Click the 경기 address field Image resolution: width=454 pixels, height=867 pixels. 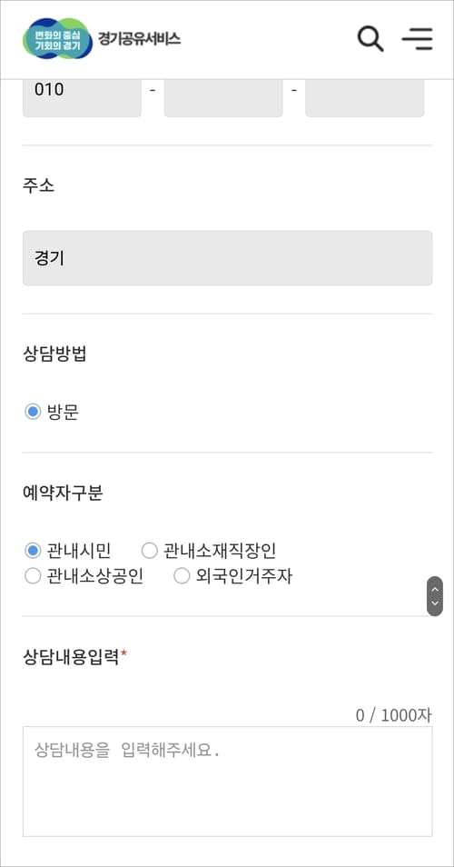pos(228,258)
